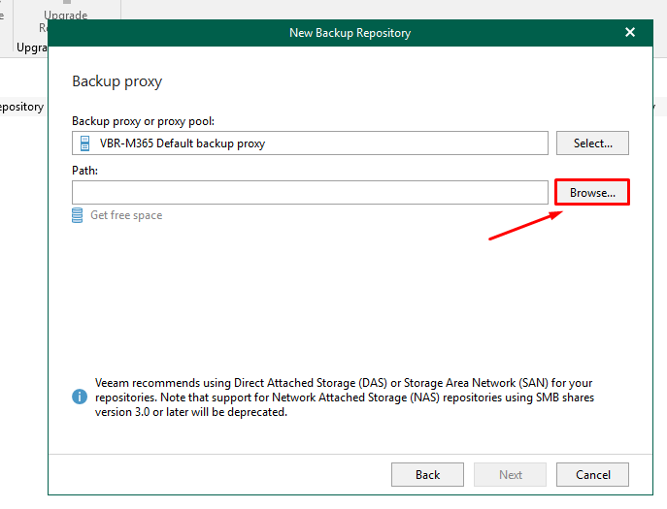Screen dimensions: 667x509
Task: Click the disabled Next button
Action: coord(510,475)
